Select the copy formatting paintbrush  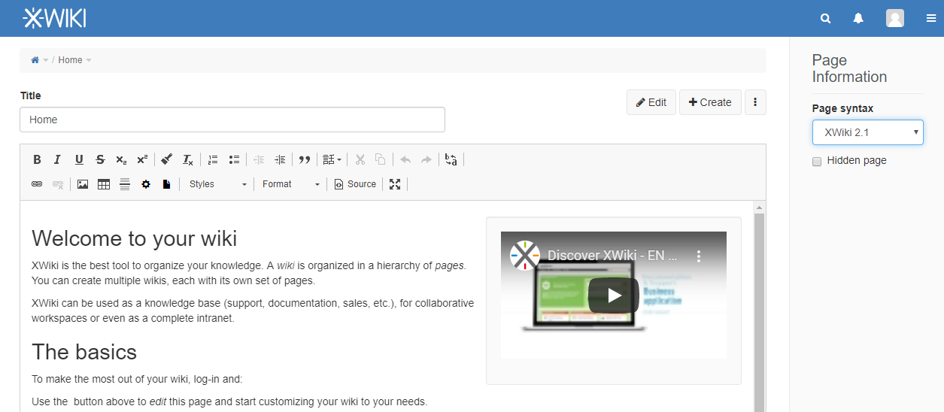coord(167,159)
